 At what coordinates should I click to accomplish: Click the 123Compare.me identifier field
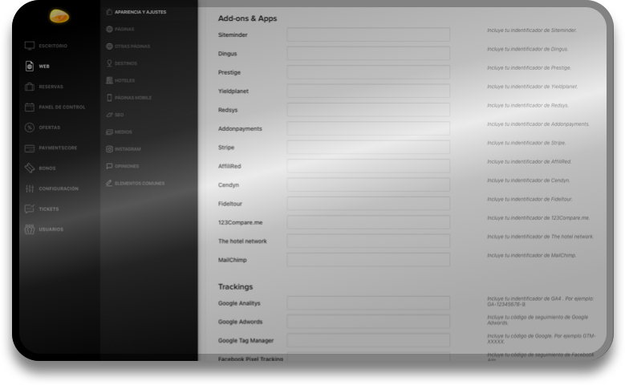[x=368, y=222]
